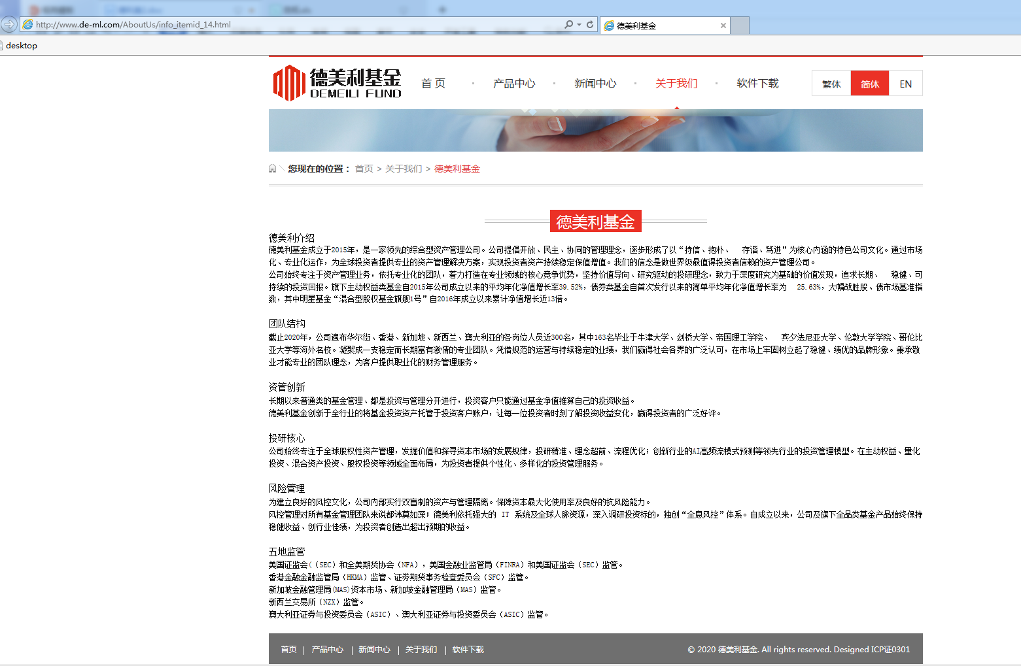This screenshot has width=1021, height=666.
Task: Switch site language to EN
Action: point(905,84)
